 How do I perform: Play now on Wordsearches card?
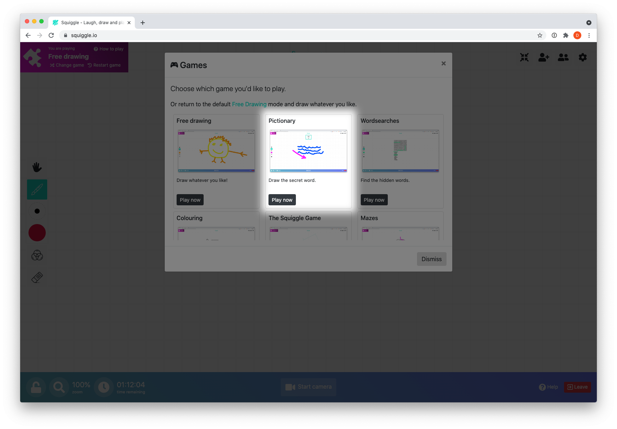point(374,200)
